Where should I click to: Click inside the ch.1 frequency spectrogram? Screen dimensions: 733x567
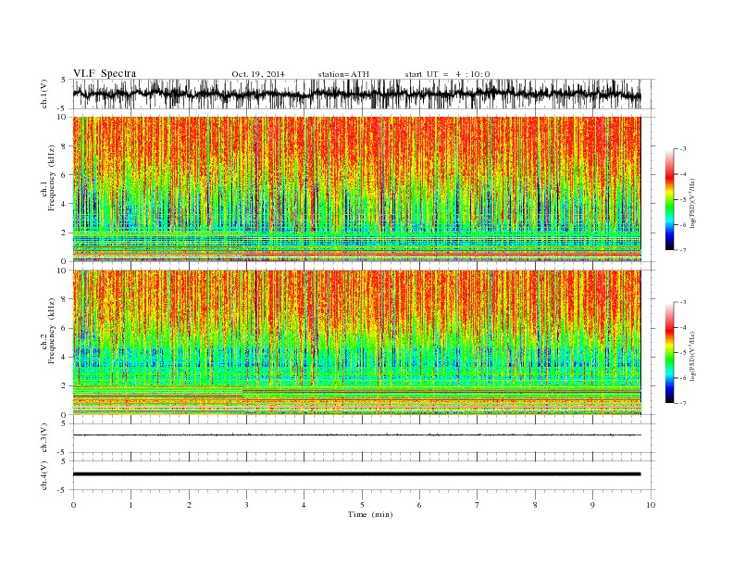point(356,189)
